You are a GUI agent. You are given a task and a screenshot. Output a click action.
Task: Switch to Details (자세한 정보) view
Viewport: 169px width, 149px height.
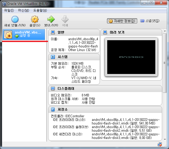(x=122, y=21)
